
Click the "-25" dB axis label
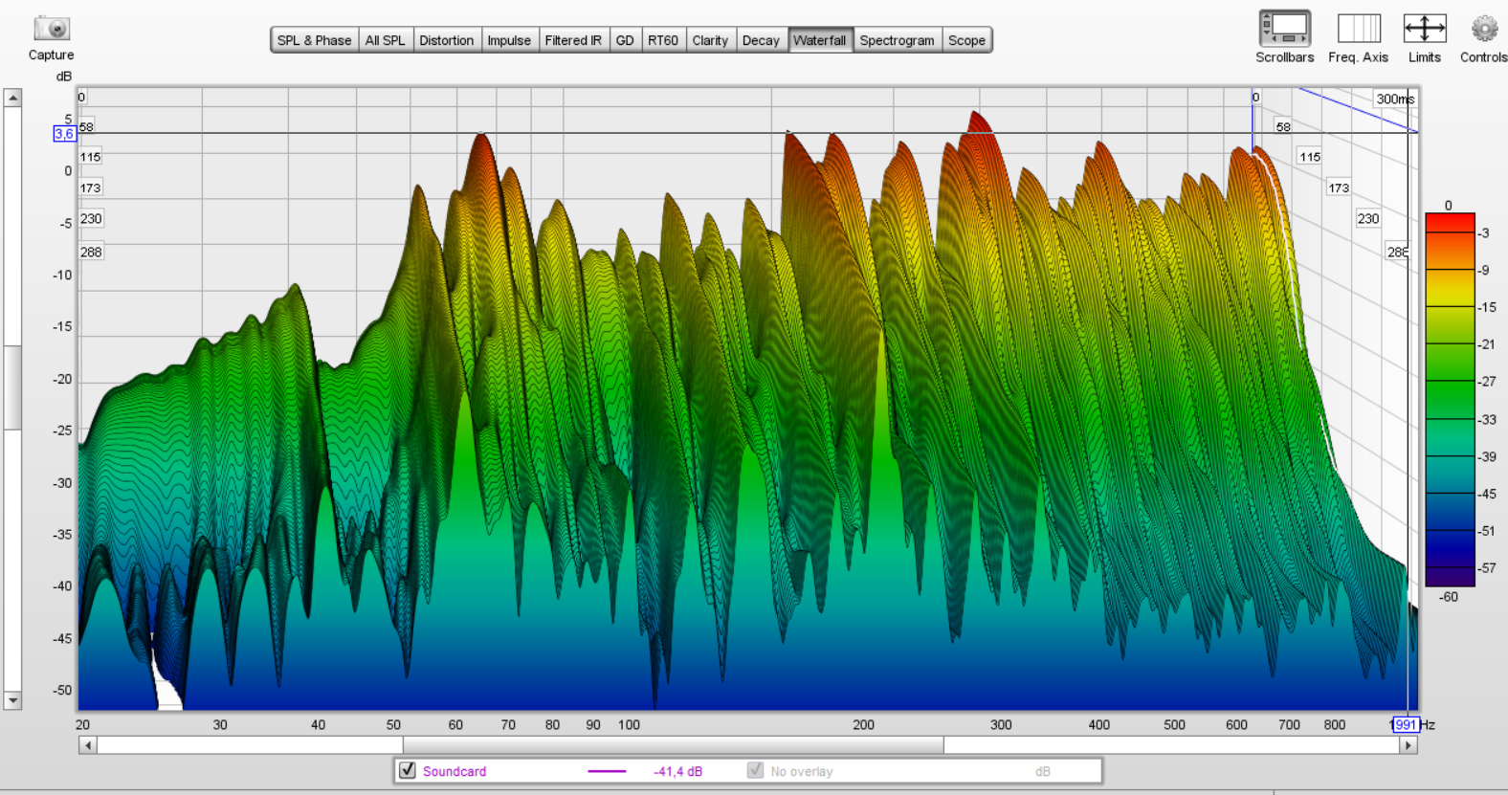(62, 431)
